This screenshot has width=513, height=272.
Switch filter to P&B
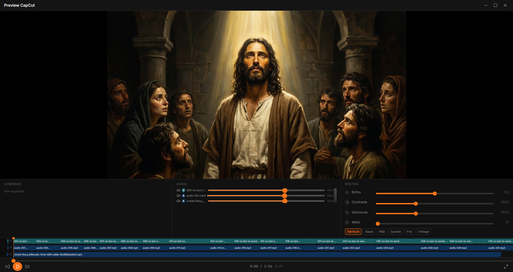[x=382, y=232]
